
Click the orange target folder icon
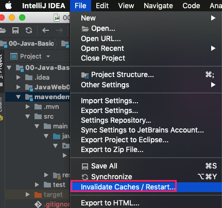(38, 195)
